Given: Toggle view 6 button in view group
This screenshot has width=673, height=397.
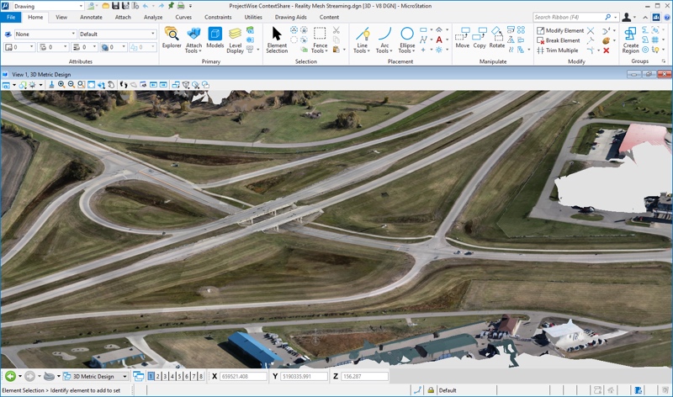Looking at the screenshot, I should [187, 377].
